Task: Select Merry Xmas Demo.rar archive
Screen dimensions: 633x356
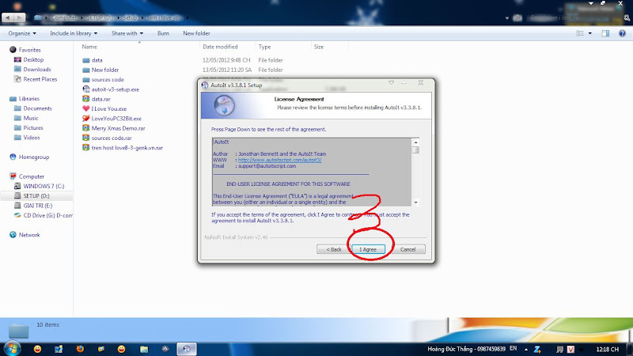Action: pyautogui.click(x=85, y=127)
